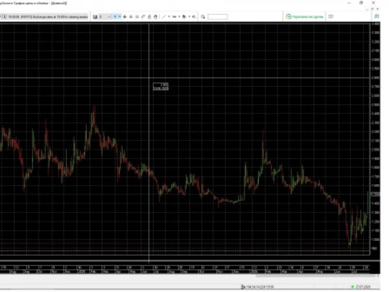Click the current price marker on axis
The width and height of the screenshot is (389, 292).
click(375, 194)
